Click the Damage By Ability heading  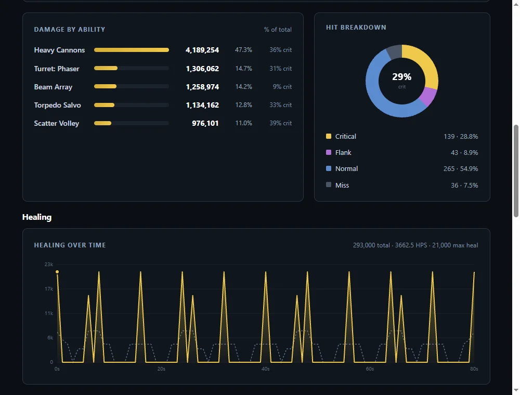(x=70, y=30)
